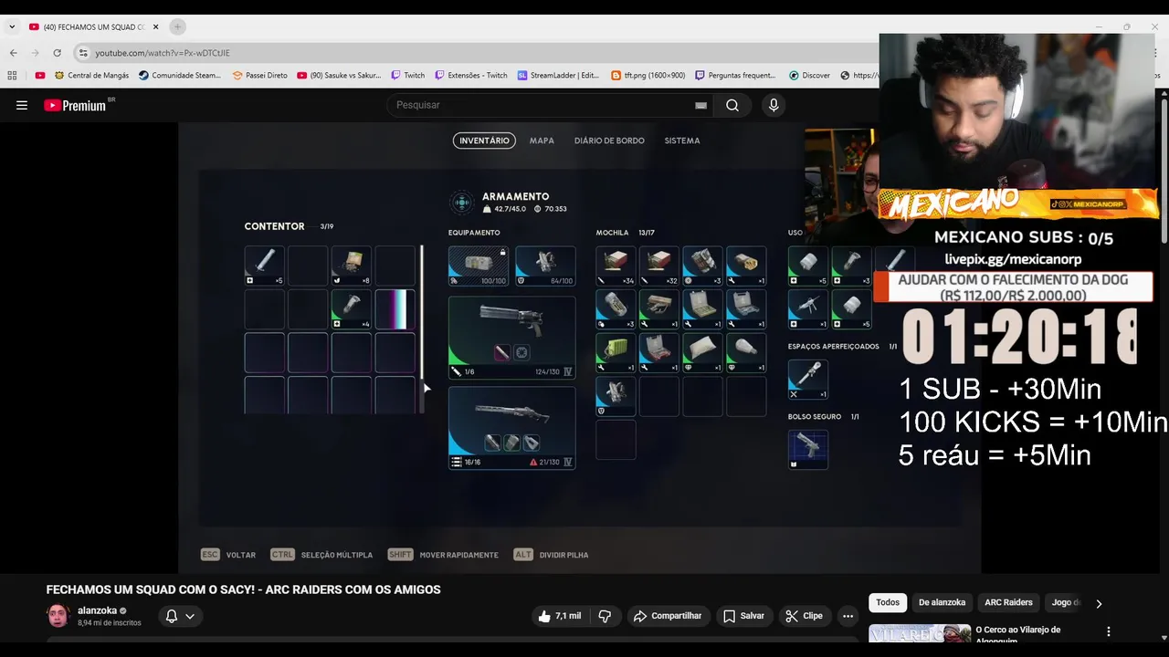Screen dimensions: 1169x657
Task: Open the Discover bookmark
Action: pos(809,76)
